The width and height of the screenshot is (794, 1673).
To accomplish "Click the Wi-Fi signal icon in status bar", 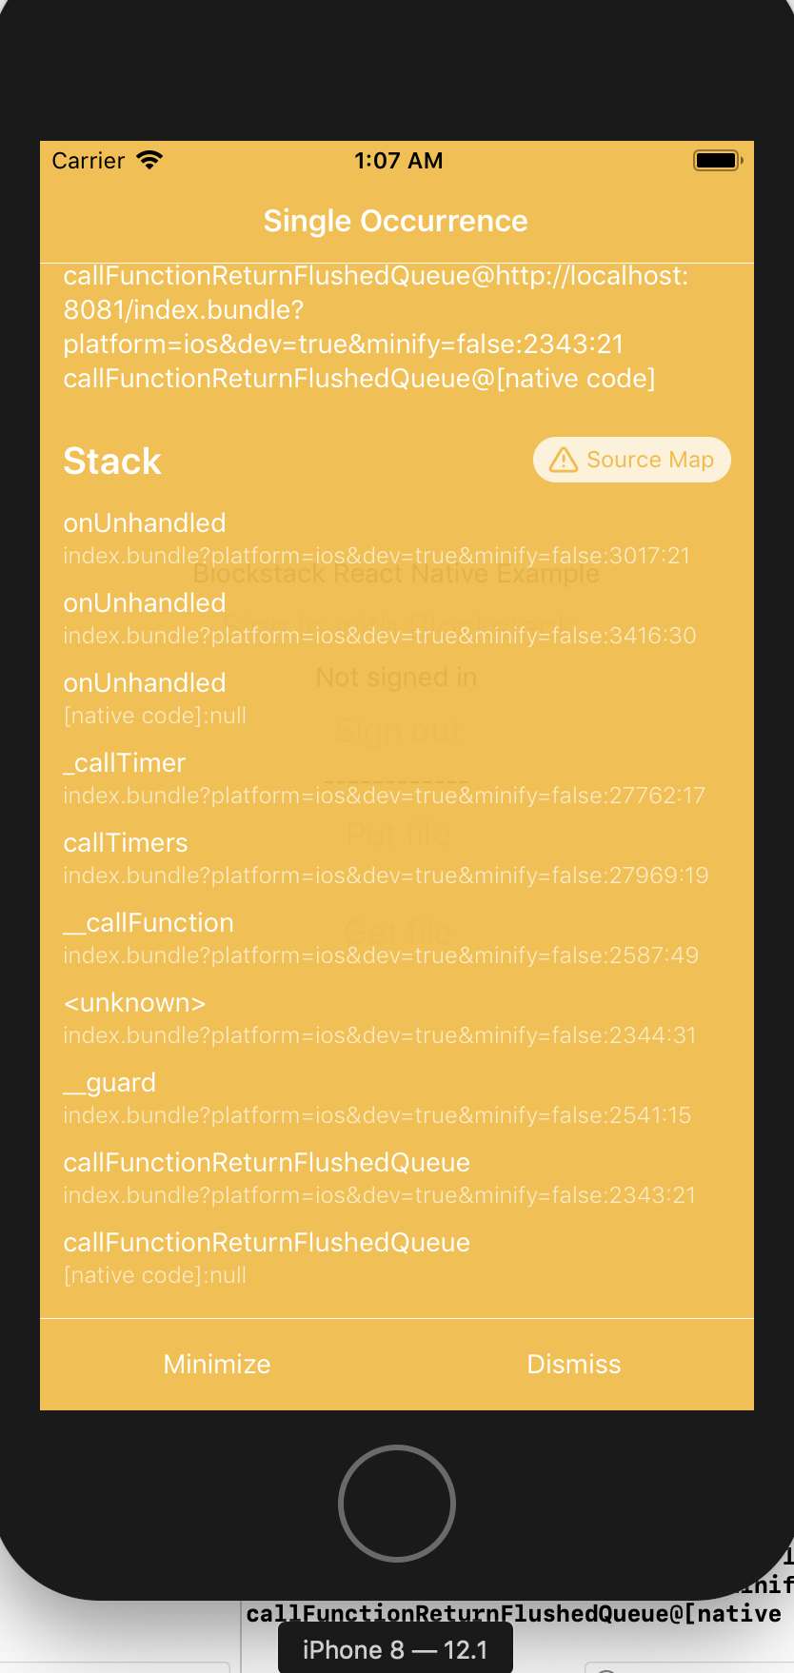I will [x=149, y=159].
